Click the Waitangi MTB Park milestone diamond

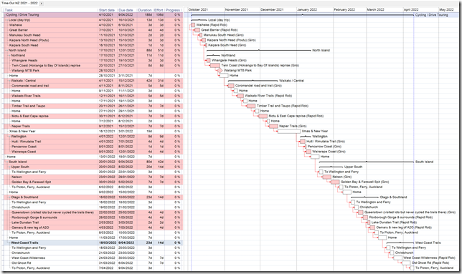coord(219,71)
